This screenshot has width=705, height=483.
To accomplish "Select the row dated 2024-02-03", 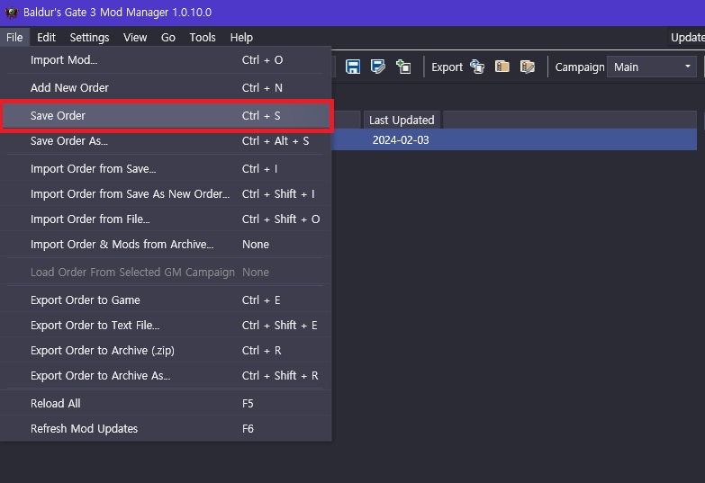I will [x=514, y=139].
